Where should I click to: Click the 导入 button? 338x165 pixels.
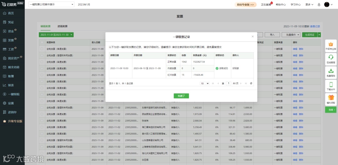click(x=272, y=35)
